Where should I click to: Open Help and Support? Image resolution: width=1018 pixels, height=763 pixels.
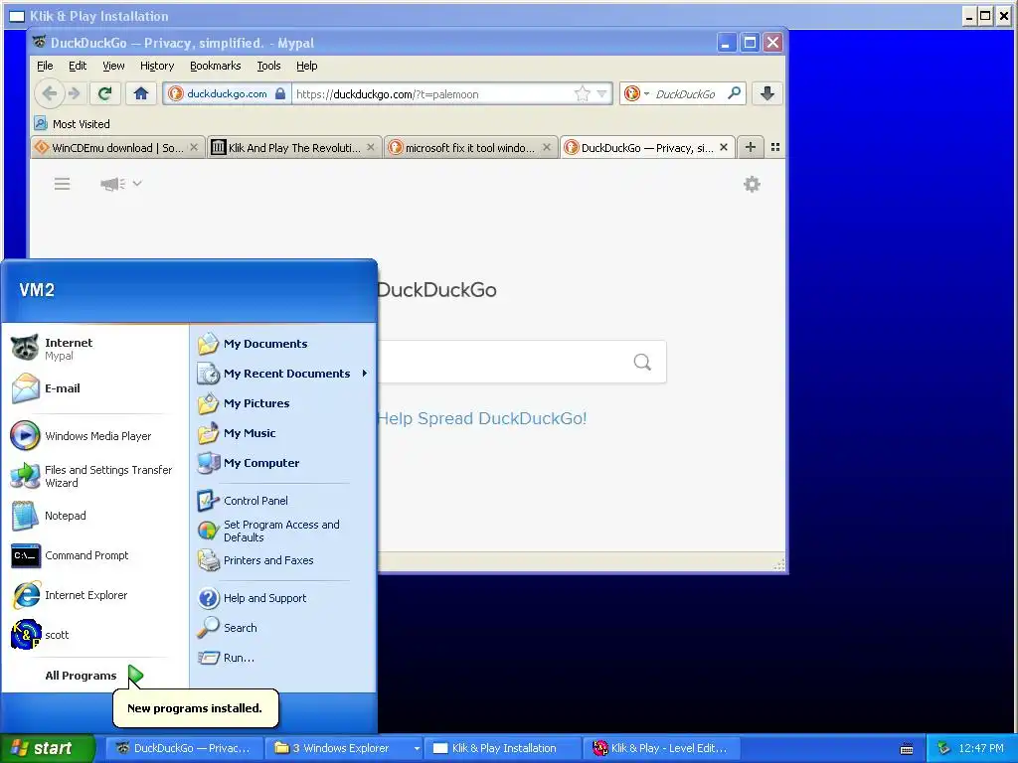(x=283, y=598)
